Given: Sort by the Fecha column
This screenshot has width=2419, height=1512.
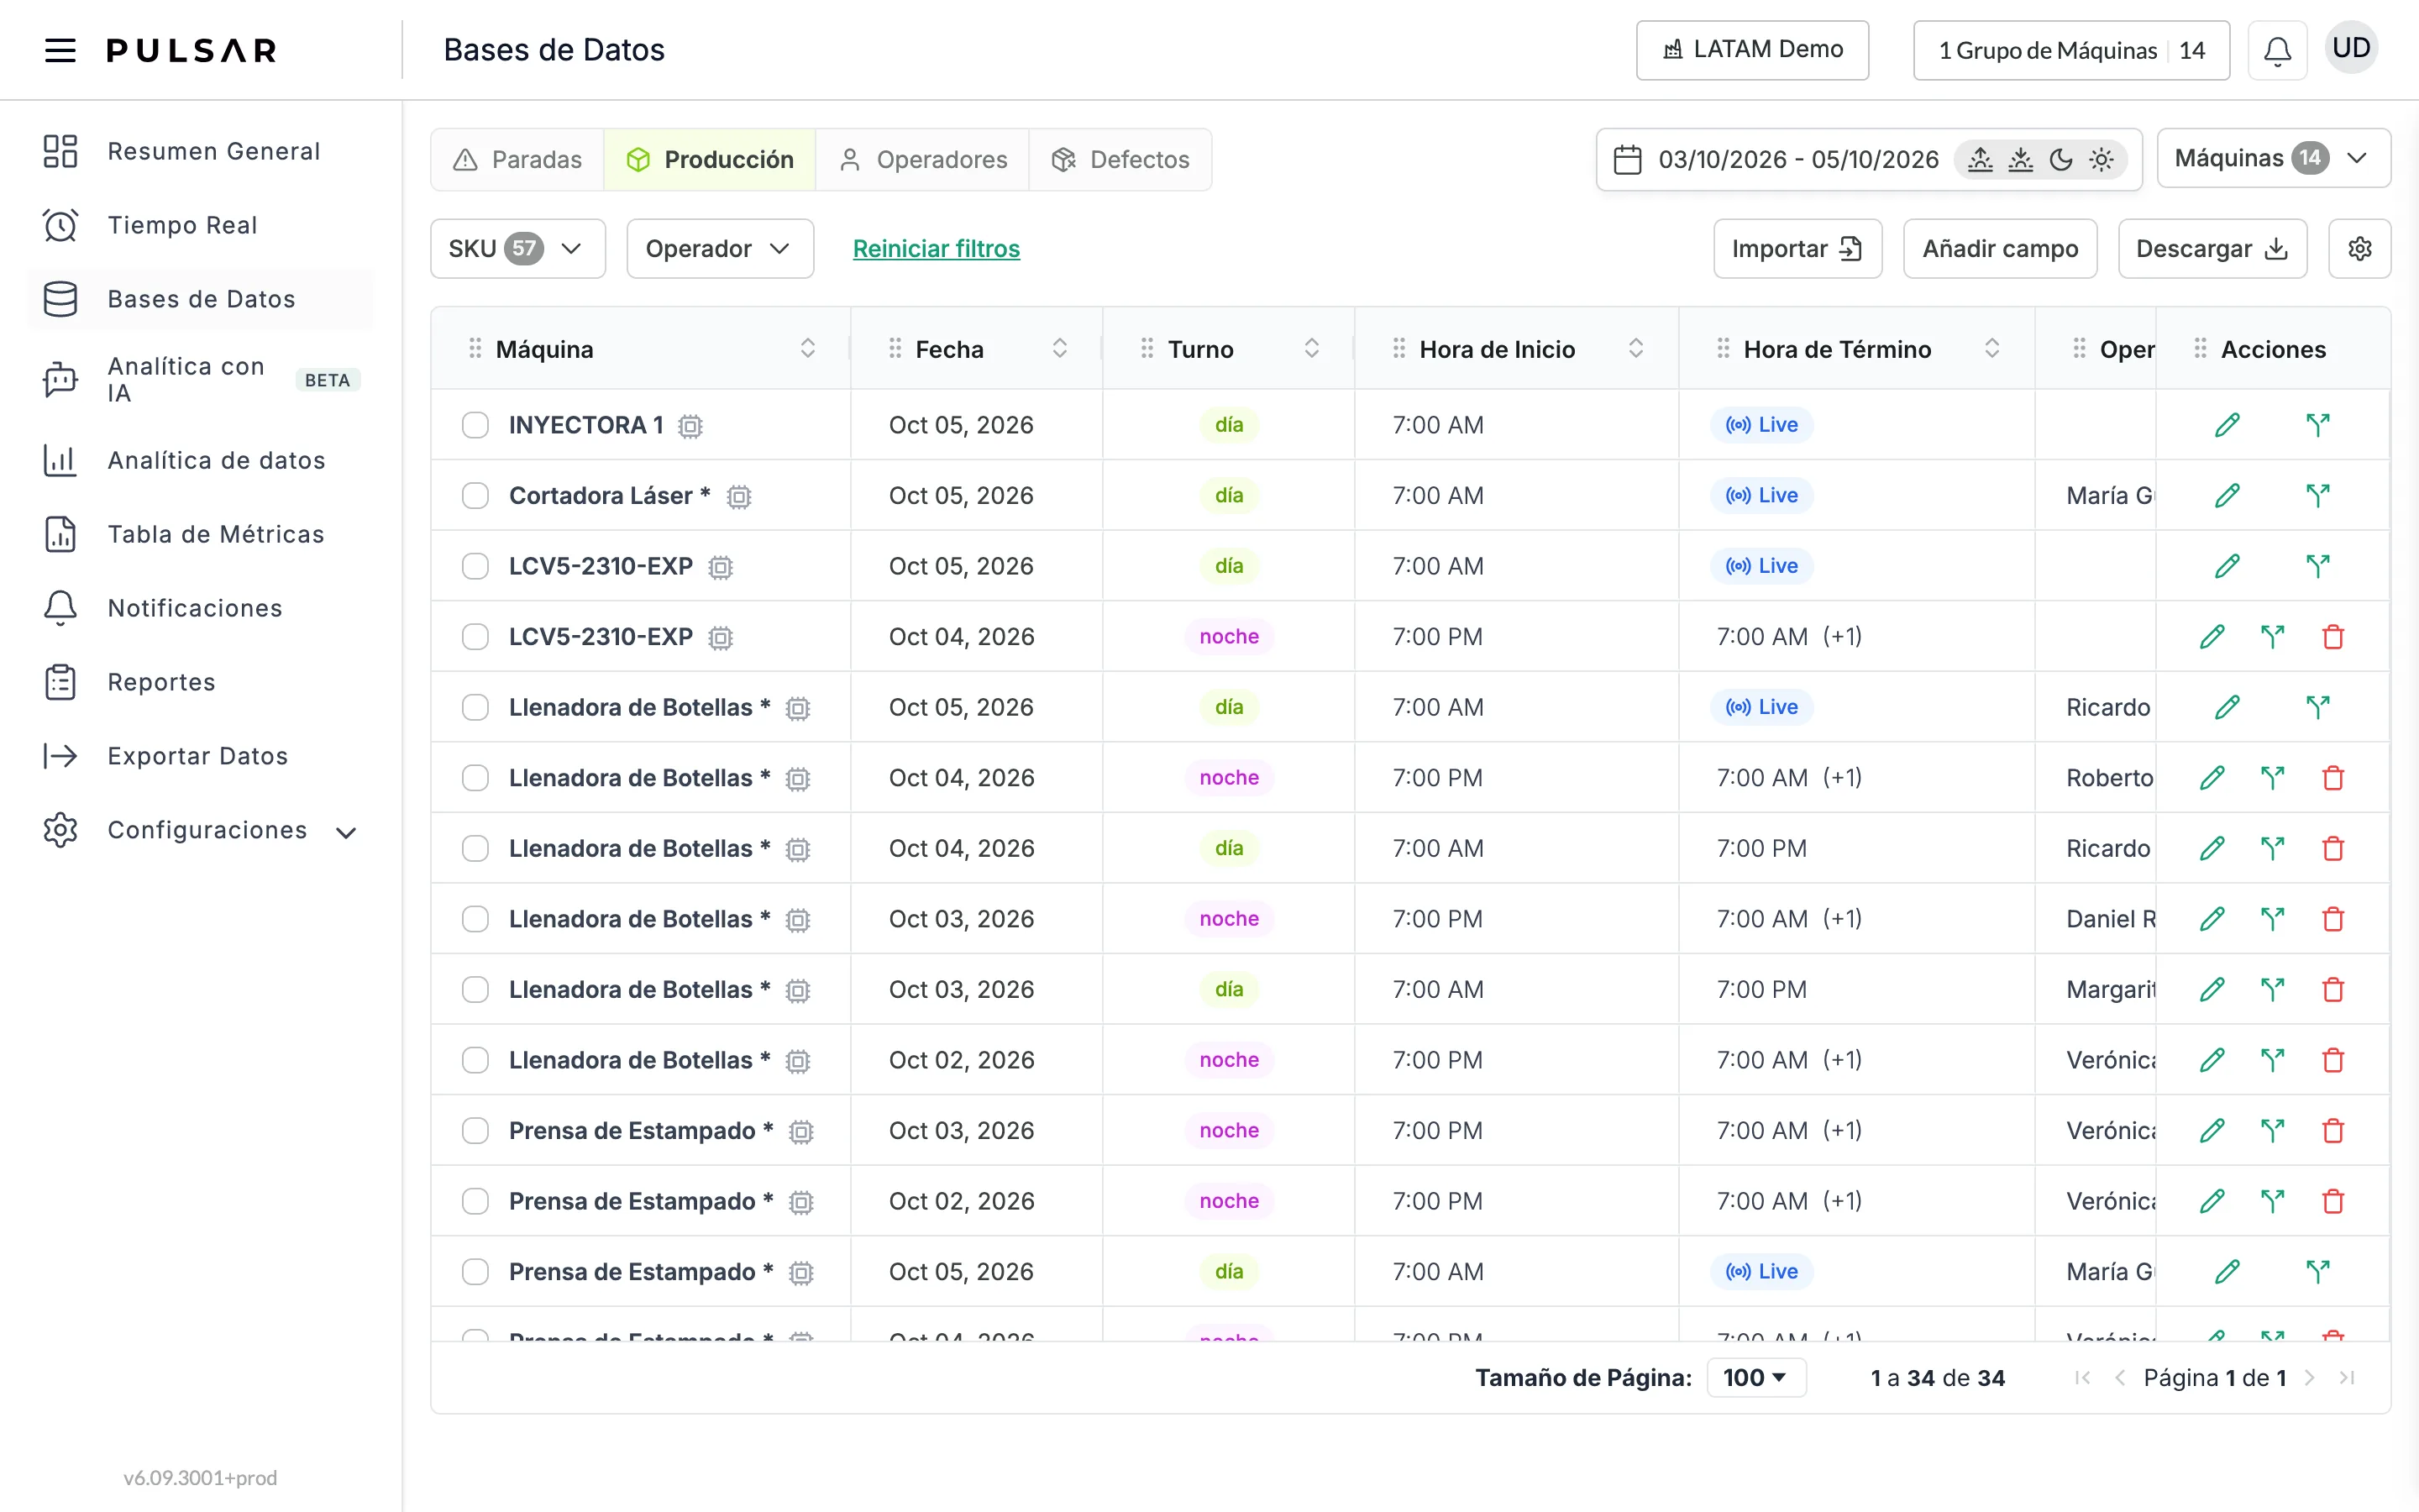Looking at the screenshot, I should click(1059, 348).
